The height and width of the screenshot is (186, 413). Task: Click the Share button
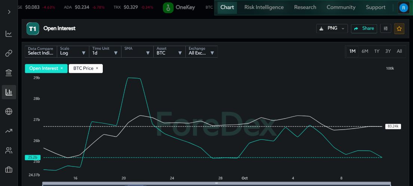point(364,28)
